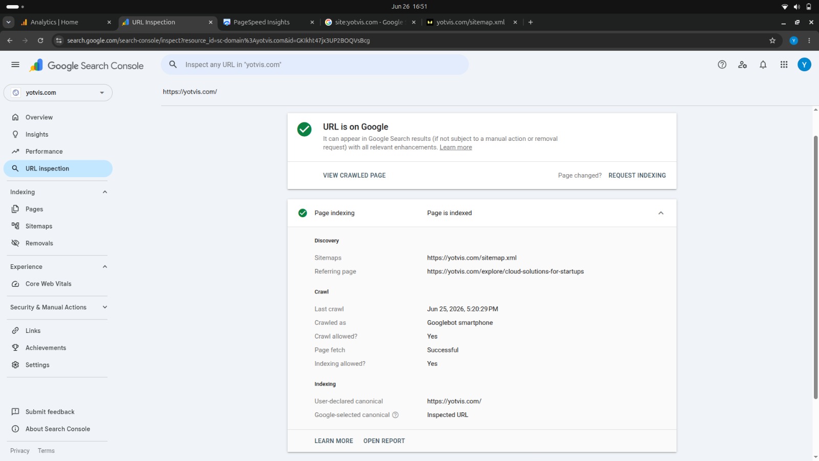Click the search magnifier icon

(173, 65)
